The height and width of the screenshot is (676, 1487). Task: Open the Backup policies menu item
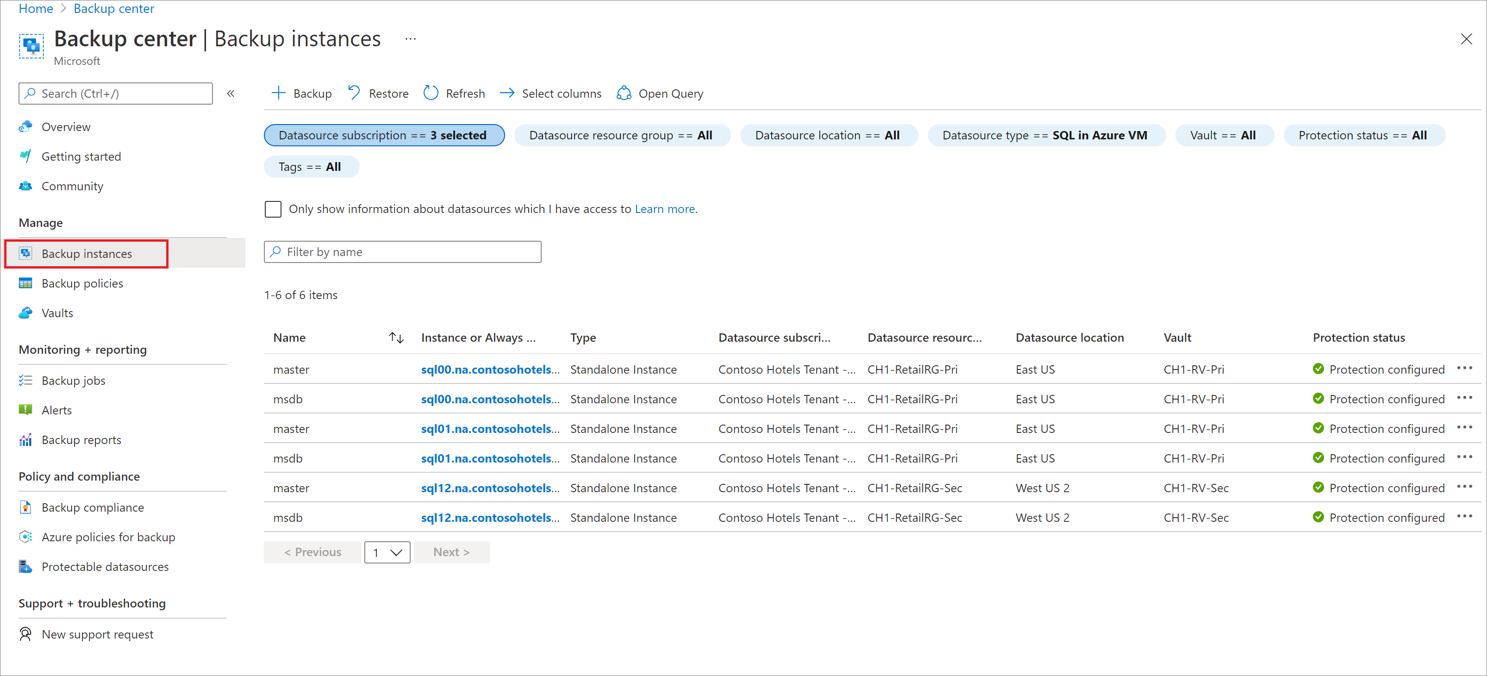pos(82,282)
